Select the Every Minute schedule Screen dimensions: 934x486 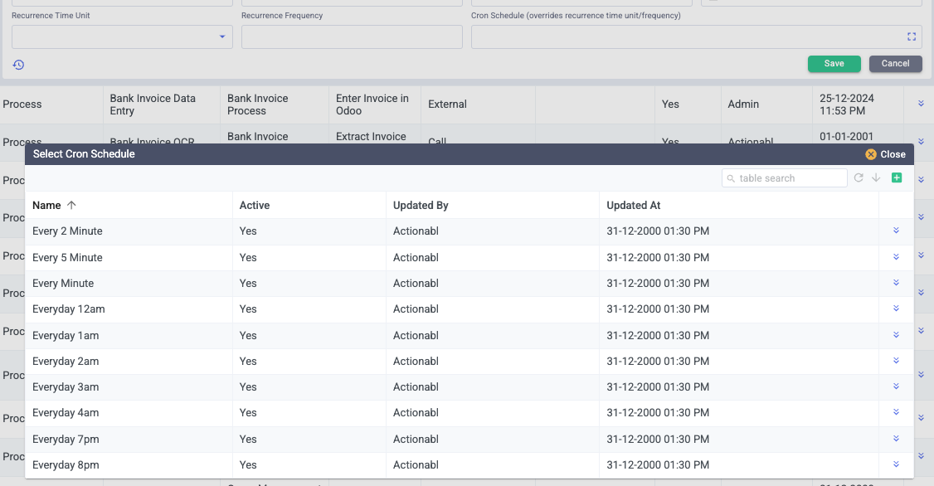(63, 284)
